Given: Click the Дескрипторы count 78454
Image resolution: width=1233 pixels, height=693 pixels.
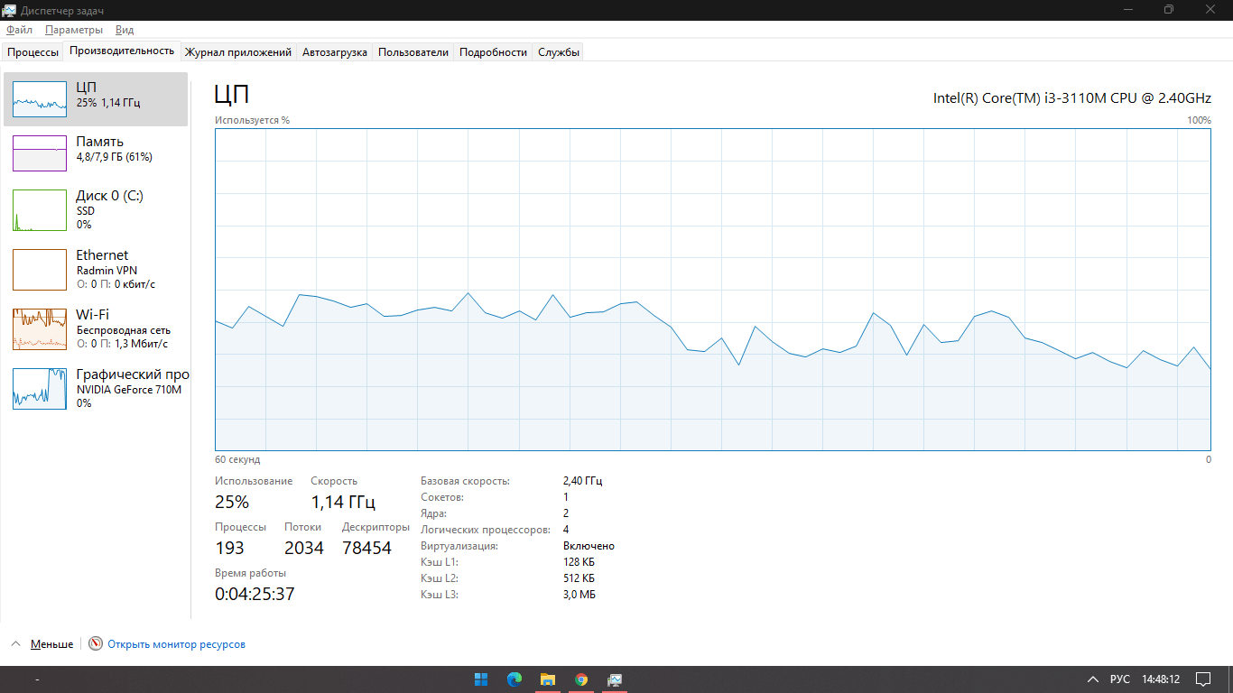Looking at the screenshot, I should [x=366, y=548].
